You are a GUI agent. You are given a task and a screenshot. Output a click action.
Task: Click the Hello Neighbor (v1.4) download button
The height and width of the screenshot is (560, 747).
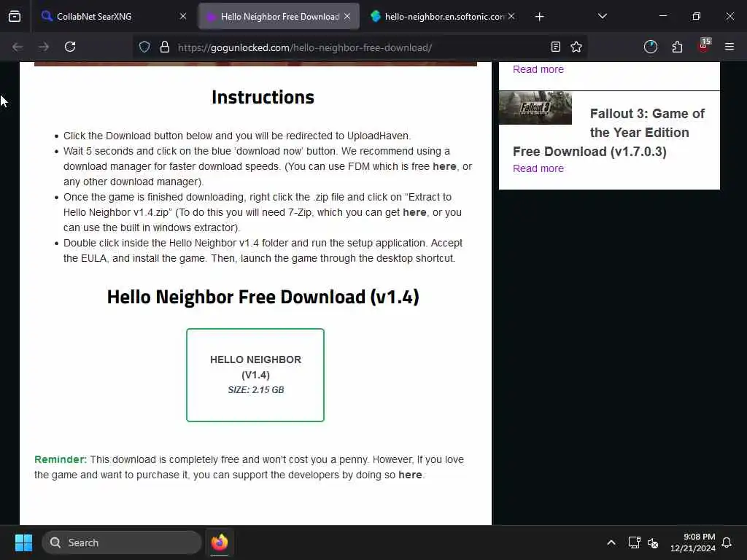click(x=255, y=375)
